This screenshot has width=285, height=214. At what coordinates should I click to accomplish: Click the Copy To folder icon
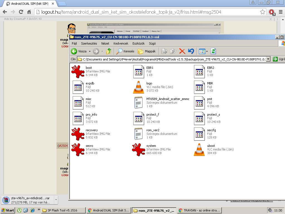[173, 51]
